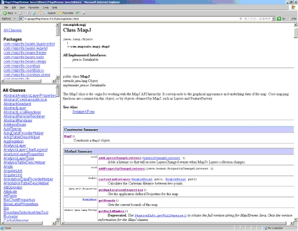Click the Internet Explorer icon in the title bar

point(2,2)
